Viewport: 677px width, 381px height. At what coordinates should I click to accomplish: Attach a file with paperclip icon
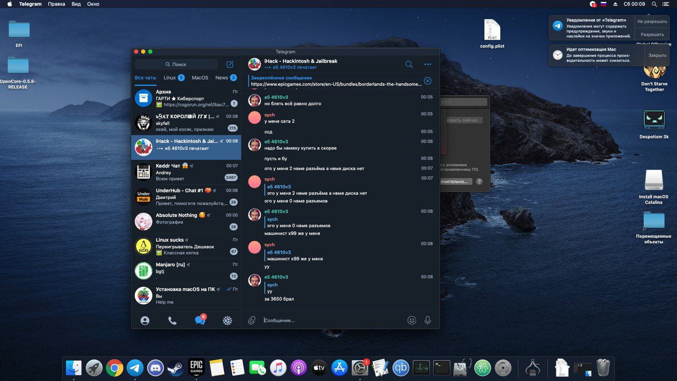pyautogui.click(x=252, y=320)
